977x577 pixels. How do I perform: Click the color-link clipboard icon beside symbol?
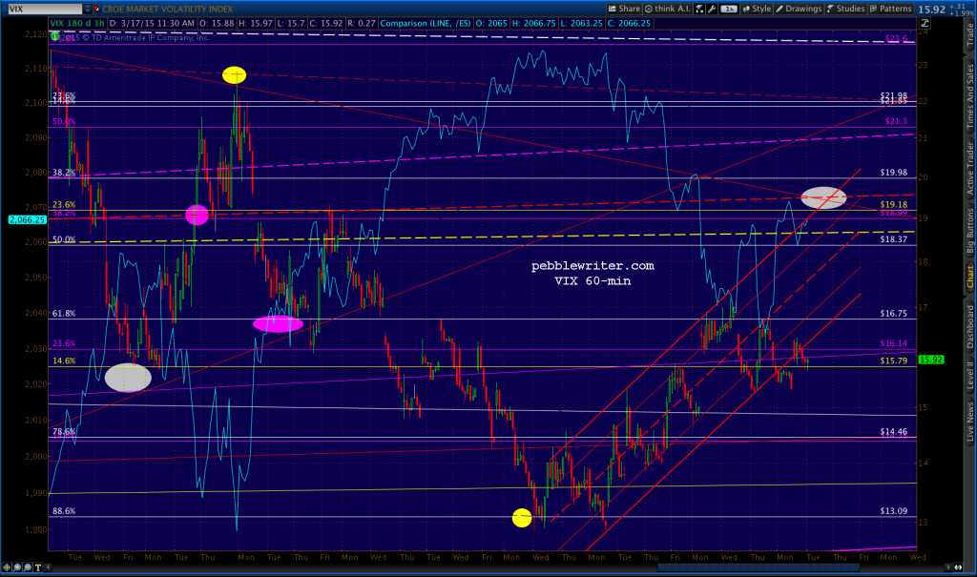tap(96, 9)
